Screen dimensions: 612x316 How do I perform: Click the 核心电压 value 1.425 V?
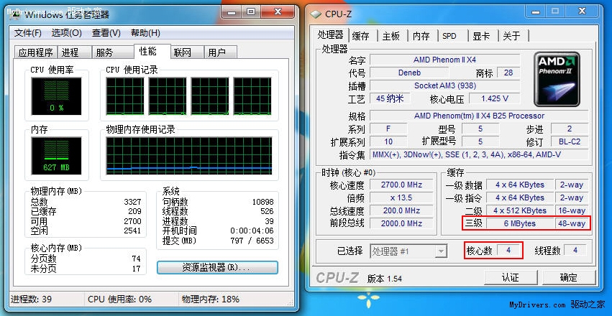495,98
